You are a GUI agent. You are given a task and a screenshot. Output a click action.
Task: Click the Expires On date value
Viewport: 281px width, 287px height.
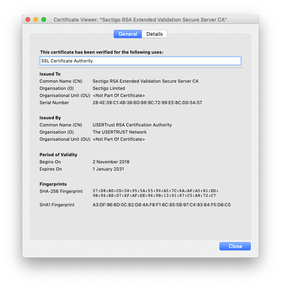(108, 169)
